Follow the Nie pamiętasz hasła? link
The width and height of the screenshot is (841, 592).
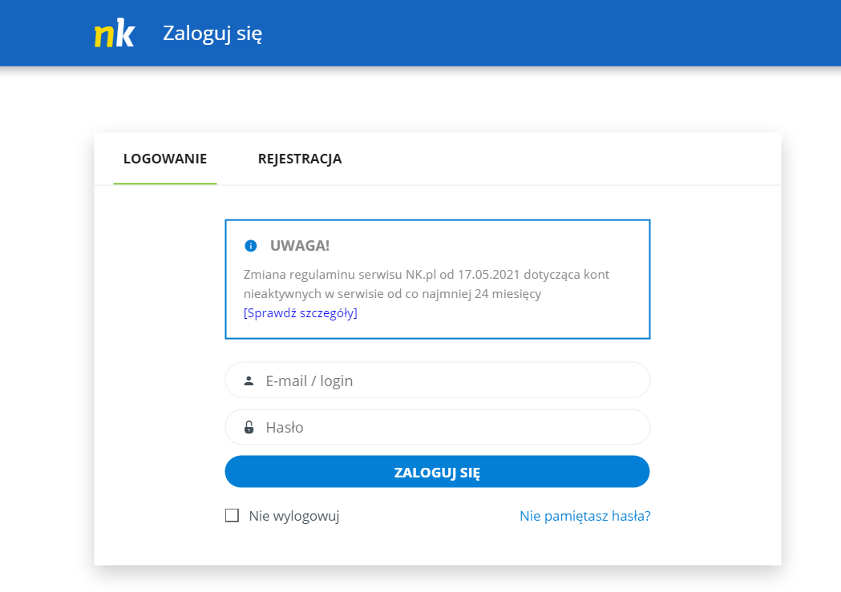click(584, 516)
